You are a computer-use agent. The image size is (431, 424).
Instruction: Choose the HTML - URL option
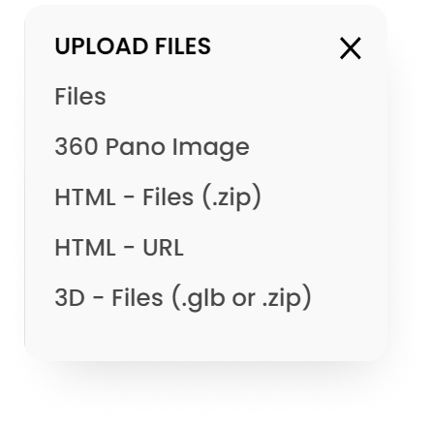[119, 248]
